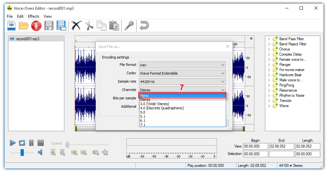Image resolution: width=328 pixels, height=172 pixels.
Task: Choose 3.0 ('Wide' Stereo) option
Action: point(182,104)
